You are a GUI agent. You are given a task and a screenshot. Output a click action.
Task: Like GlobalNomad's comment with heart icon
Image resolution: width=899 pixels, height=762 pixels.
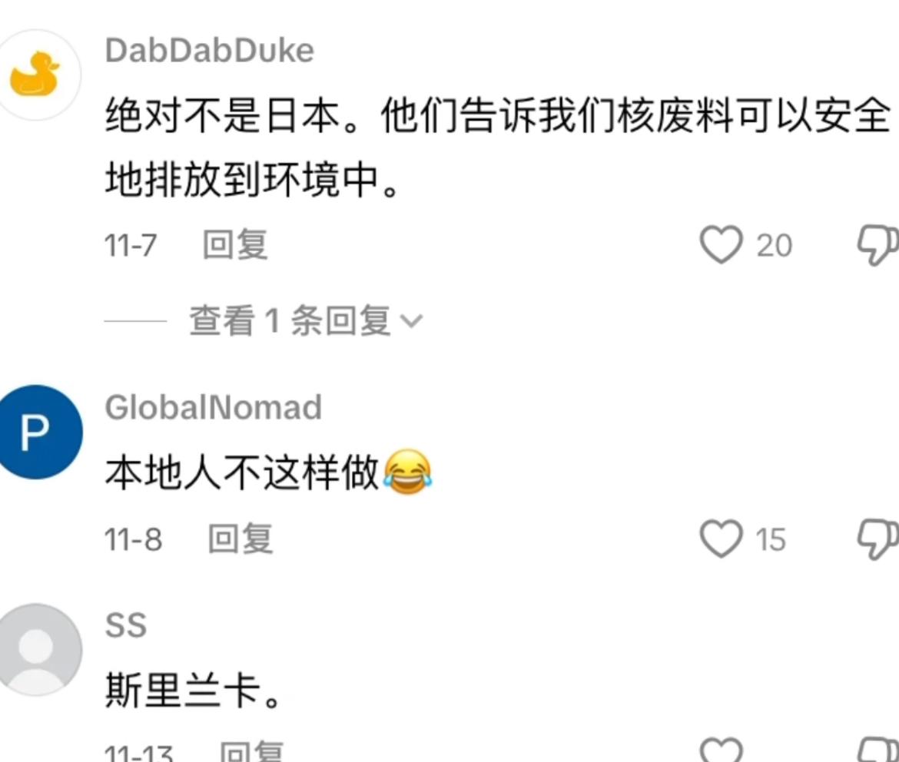point(721,538)
